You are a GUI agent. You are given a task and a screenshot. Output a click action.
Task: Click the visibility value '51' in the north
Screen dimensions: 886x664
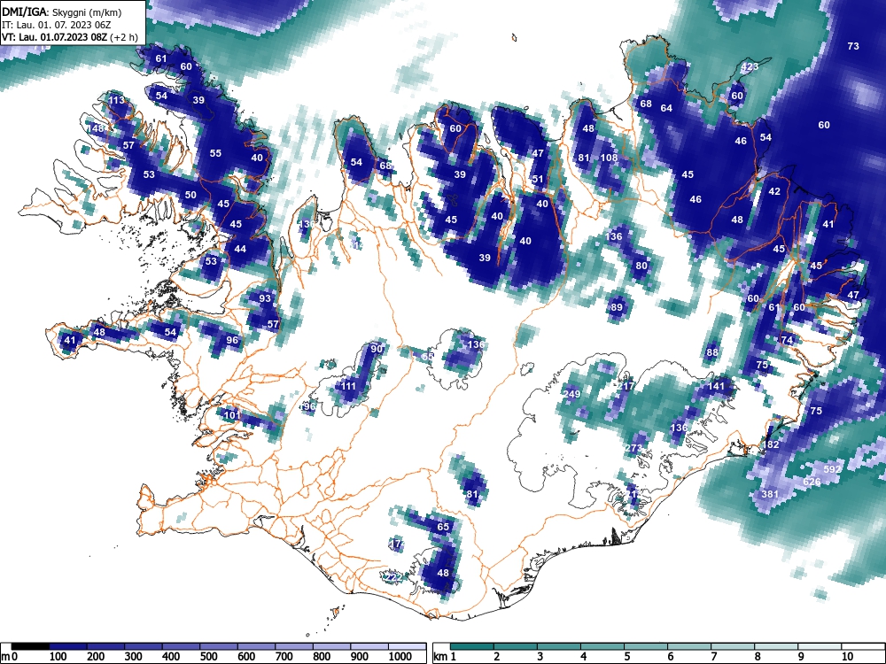click(538, 179)
